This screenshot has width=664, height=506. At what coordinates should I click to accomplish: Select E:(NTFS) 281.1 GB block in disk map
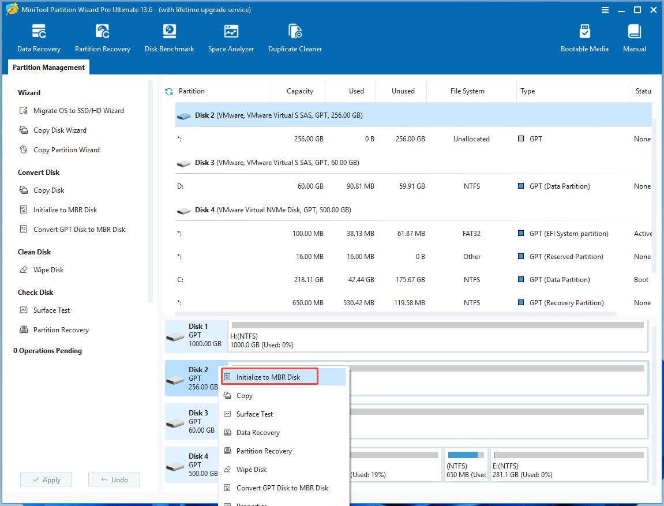(x=569, y=465)
